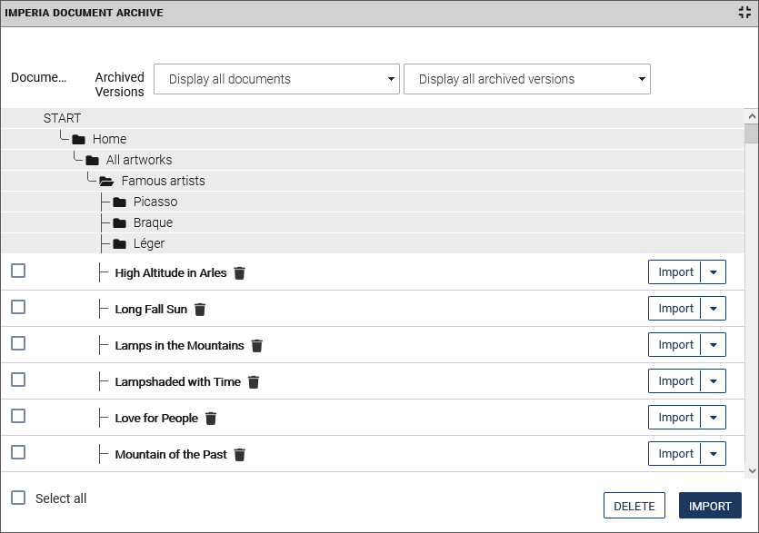This screenshot has width=759, height=533.
Task: Click the All artworks folder icon
Action: pyautogui.click(x=92, y=161)
